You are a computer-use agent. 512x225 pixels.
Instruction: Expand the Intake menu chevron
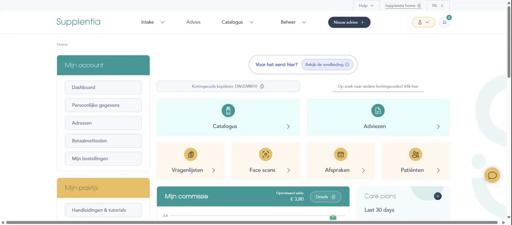click(162, 22)
